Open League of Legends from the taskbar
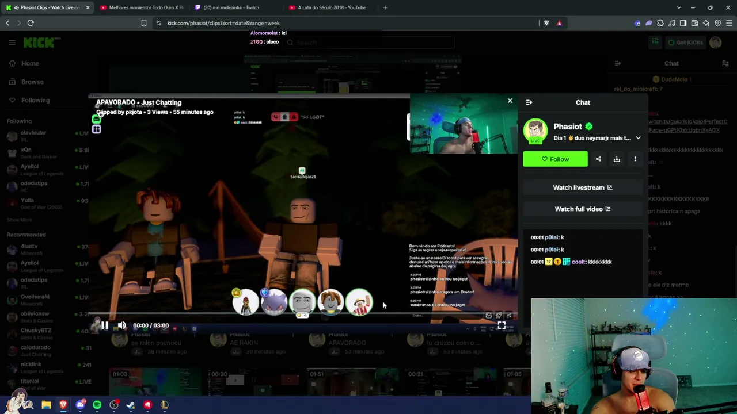 pos(165,405)
